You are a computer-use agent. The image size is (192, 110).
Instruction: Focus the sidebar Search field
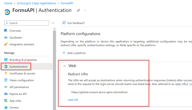pyautogui.click(x=27, y=23)
